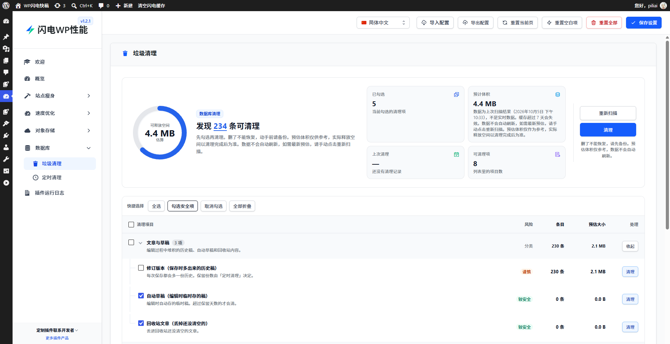This screenshot has height=344, width=670.
Task: Check the 修订版本 checkbox
Action: 141,268
